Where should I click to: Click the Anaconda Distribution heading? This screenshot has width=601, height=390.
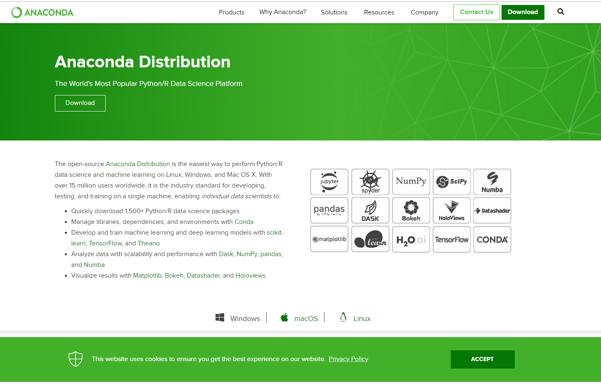(142, 62)
